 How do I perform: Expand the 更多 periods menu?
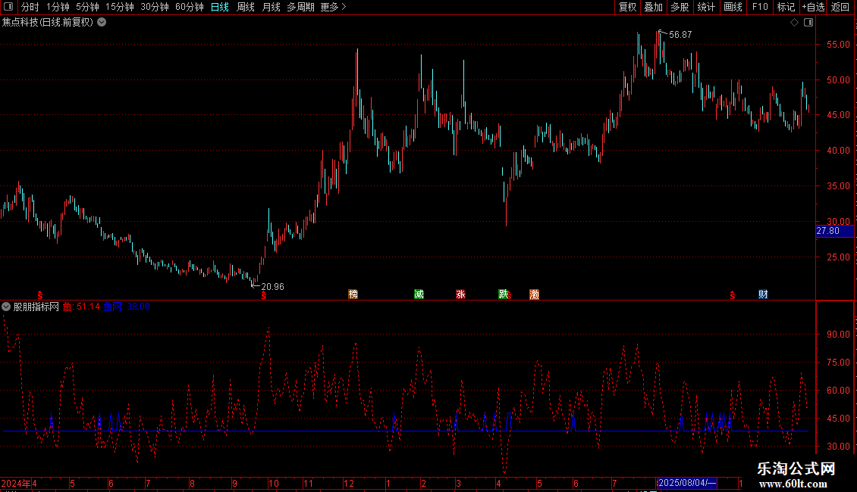[x=333, y=7]
